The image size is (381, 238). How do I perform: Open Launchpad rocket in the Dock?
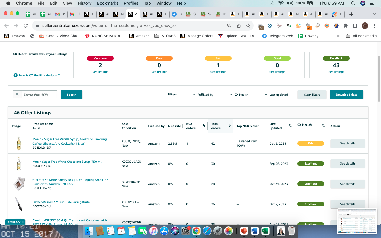coord(218,231)
